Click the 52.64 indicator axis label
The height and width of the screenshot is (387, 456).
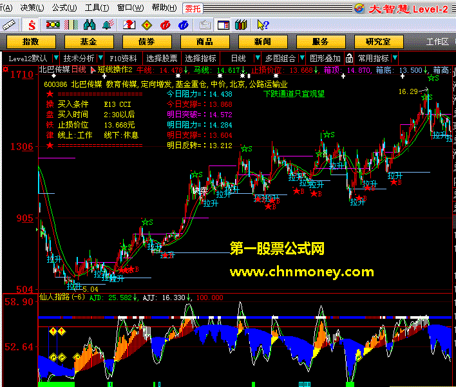coord(19,347)
